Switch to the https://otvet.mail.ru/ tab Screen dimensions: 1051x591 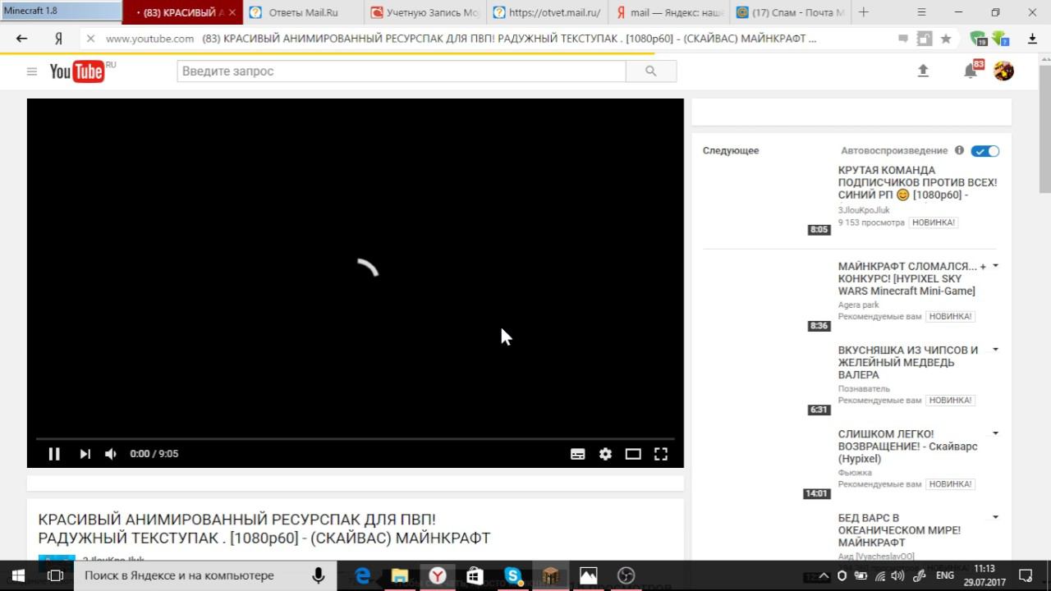(x=547, y=12)
